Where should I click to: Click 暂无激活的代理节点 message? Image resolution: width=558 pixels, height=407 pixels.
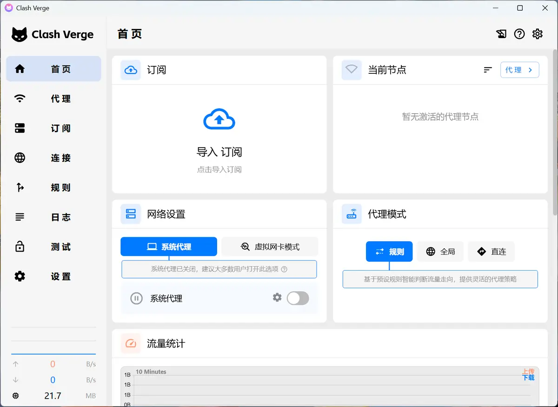coord(440,117)
